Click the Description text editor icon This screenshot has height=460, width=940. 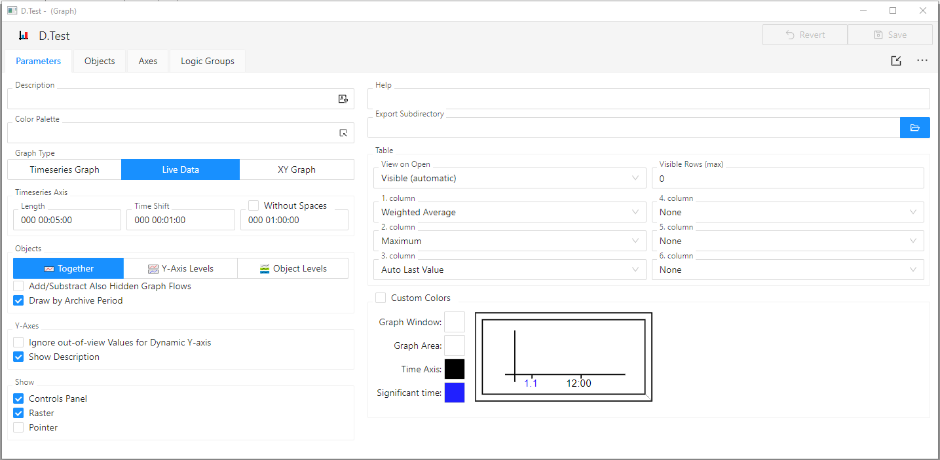[343, 99]
